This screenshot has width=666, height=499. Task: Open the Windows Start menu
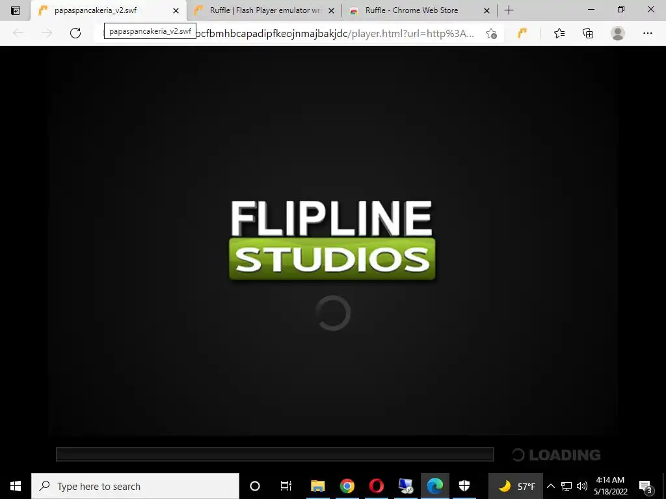click(x=16, y=486)
